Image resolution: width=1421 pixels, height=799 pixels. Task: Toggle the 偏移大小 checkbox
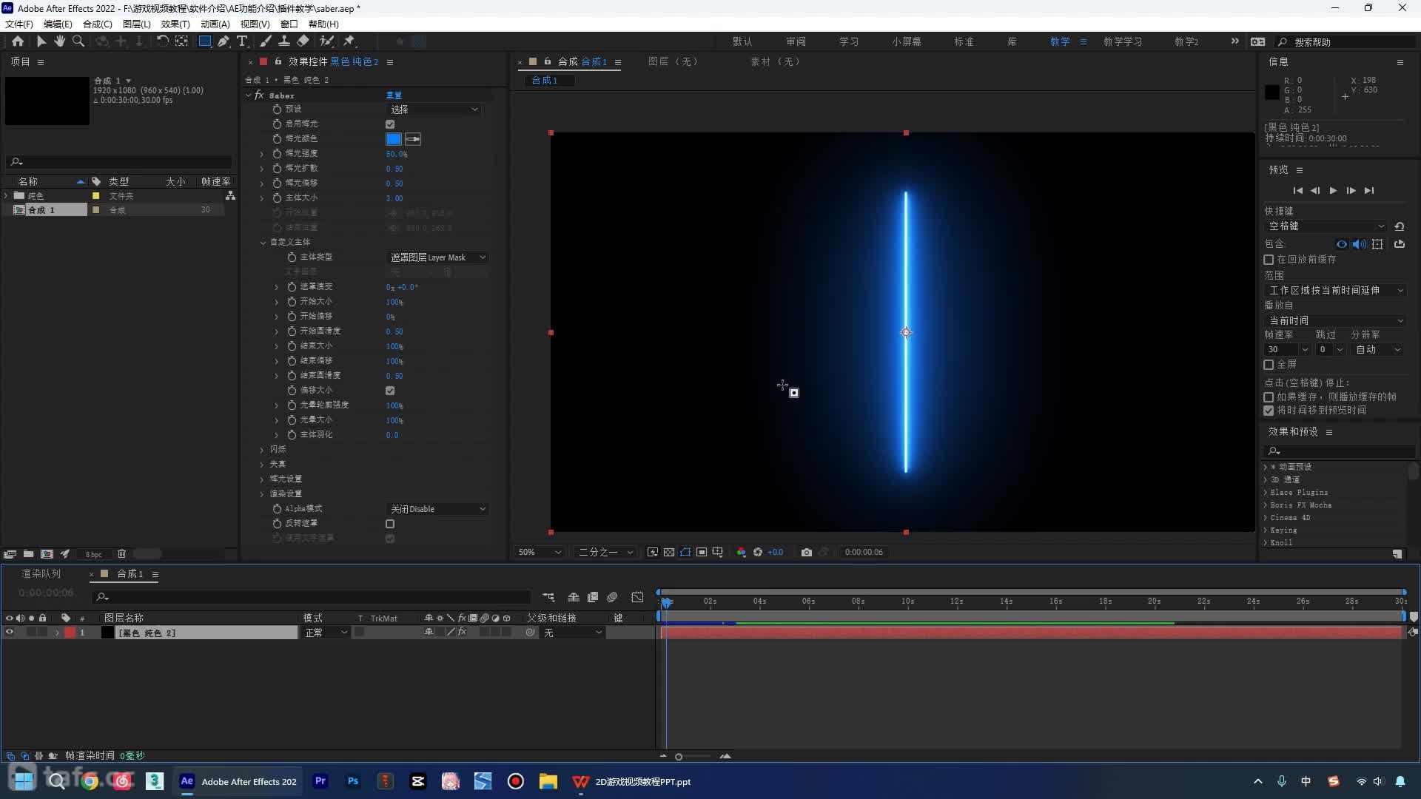(390, 391)
